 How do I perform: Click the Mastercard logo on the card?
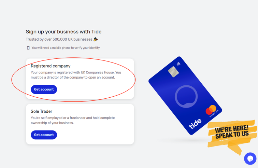(211, 110)
